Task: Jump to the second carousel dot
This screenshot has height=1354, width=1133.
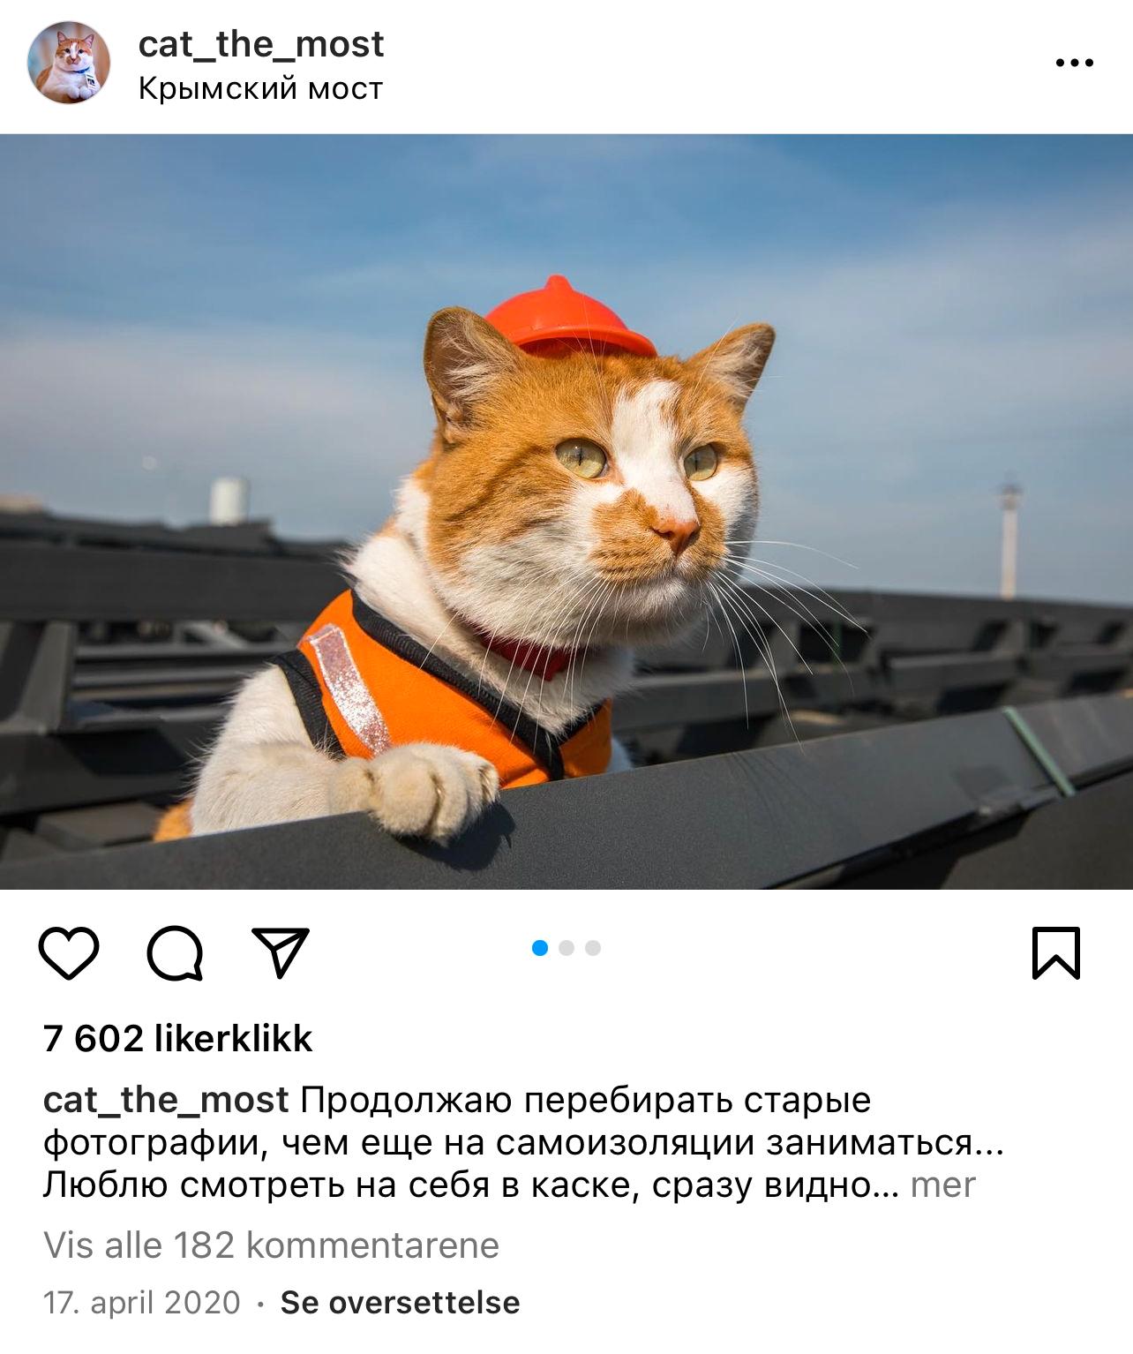Action: coord(566,948)
